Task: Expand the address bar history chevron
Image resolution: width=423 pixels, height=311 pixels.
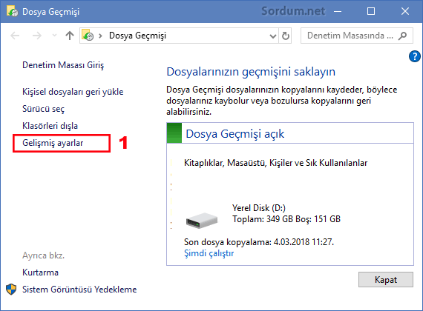Action: [x=273, y=36]
